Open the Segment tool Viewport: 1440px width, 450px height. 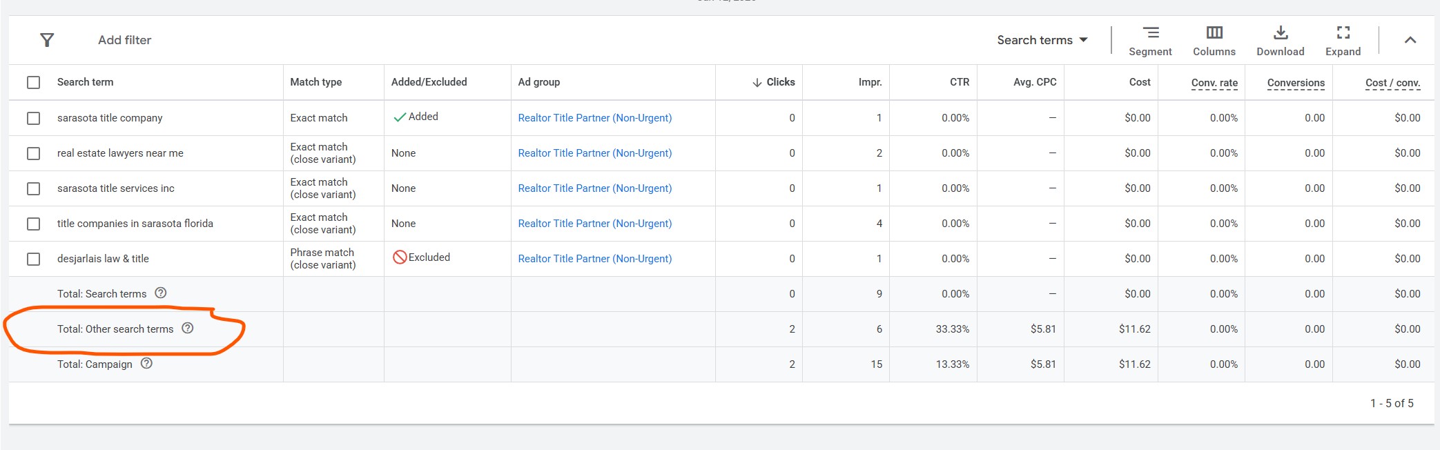(x=1150, y=41)
